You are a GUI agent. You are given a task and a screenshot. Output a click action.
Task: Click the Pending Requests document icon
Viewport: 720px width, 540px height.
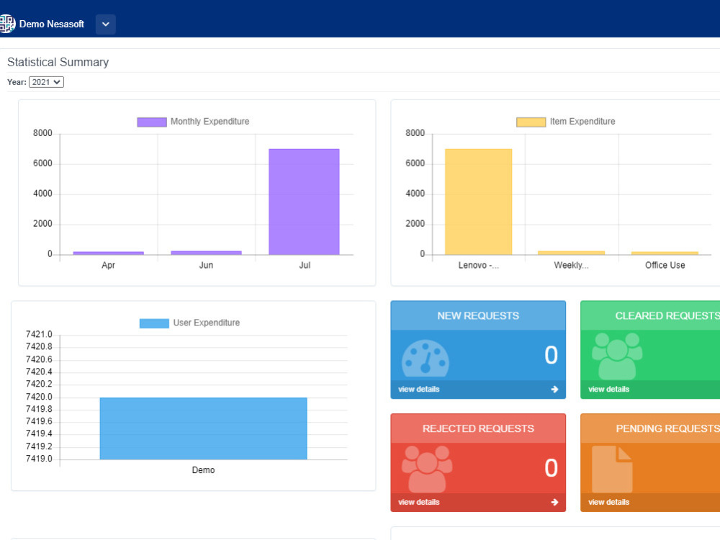tap(611, 469)
